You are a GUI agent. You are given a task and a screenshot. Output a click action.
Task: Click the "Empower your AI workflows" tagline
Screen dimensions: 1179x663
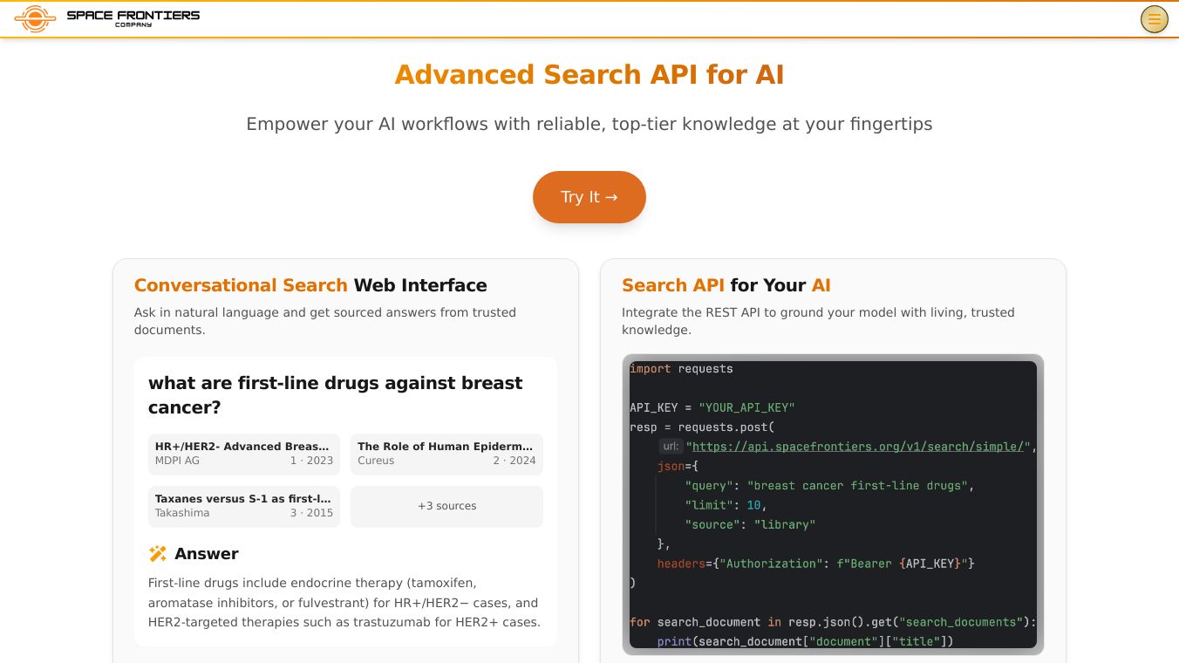pyautogui.click(x=589, y=124)
